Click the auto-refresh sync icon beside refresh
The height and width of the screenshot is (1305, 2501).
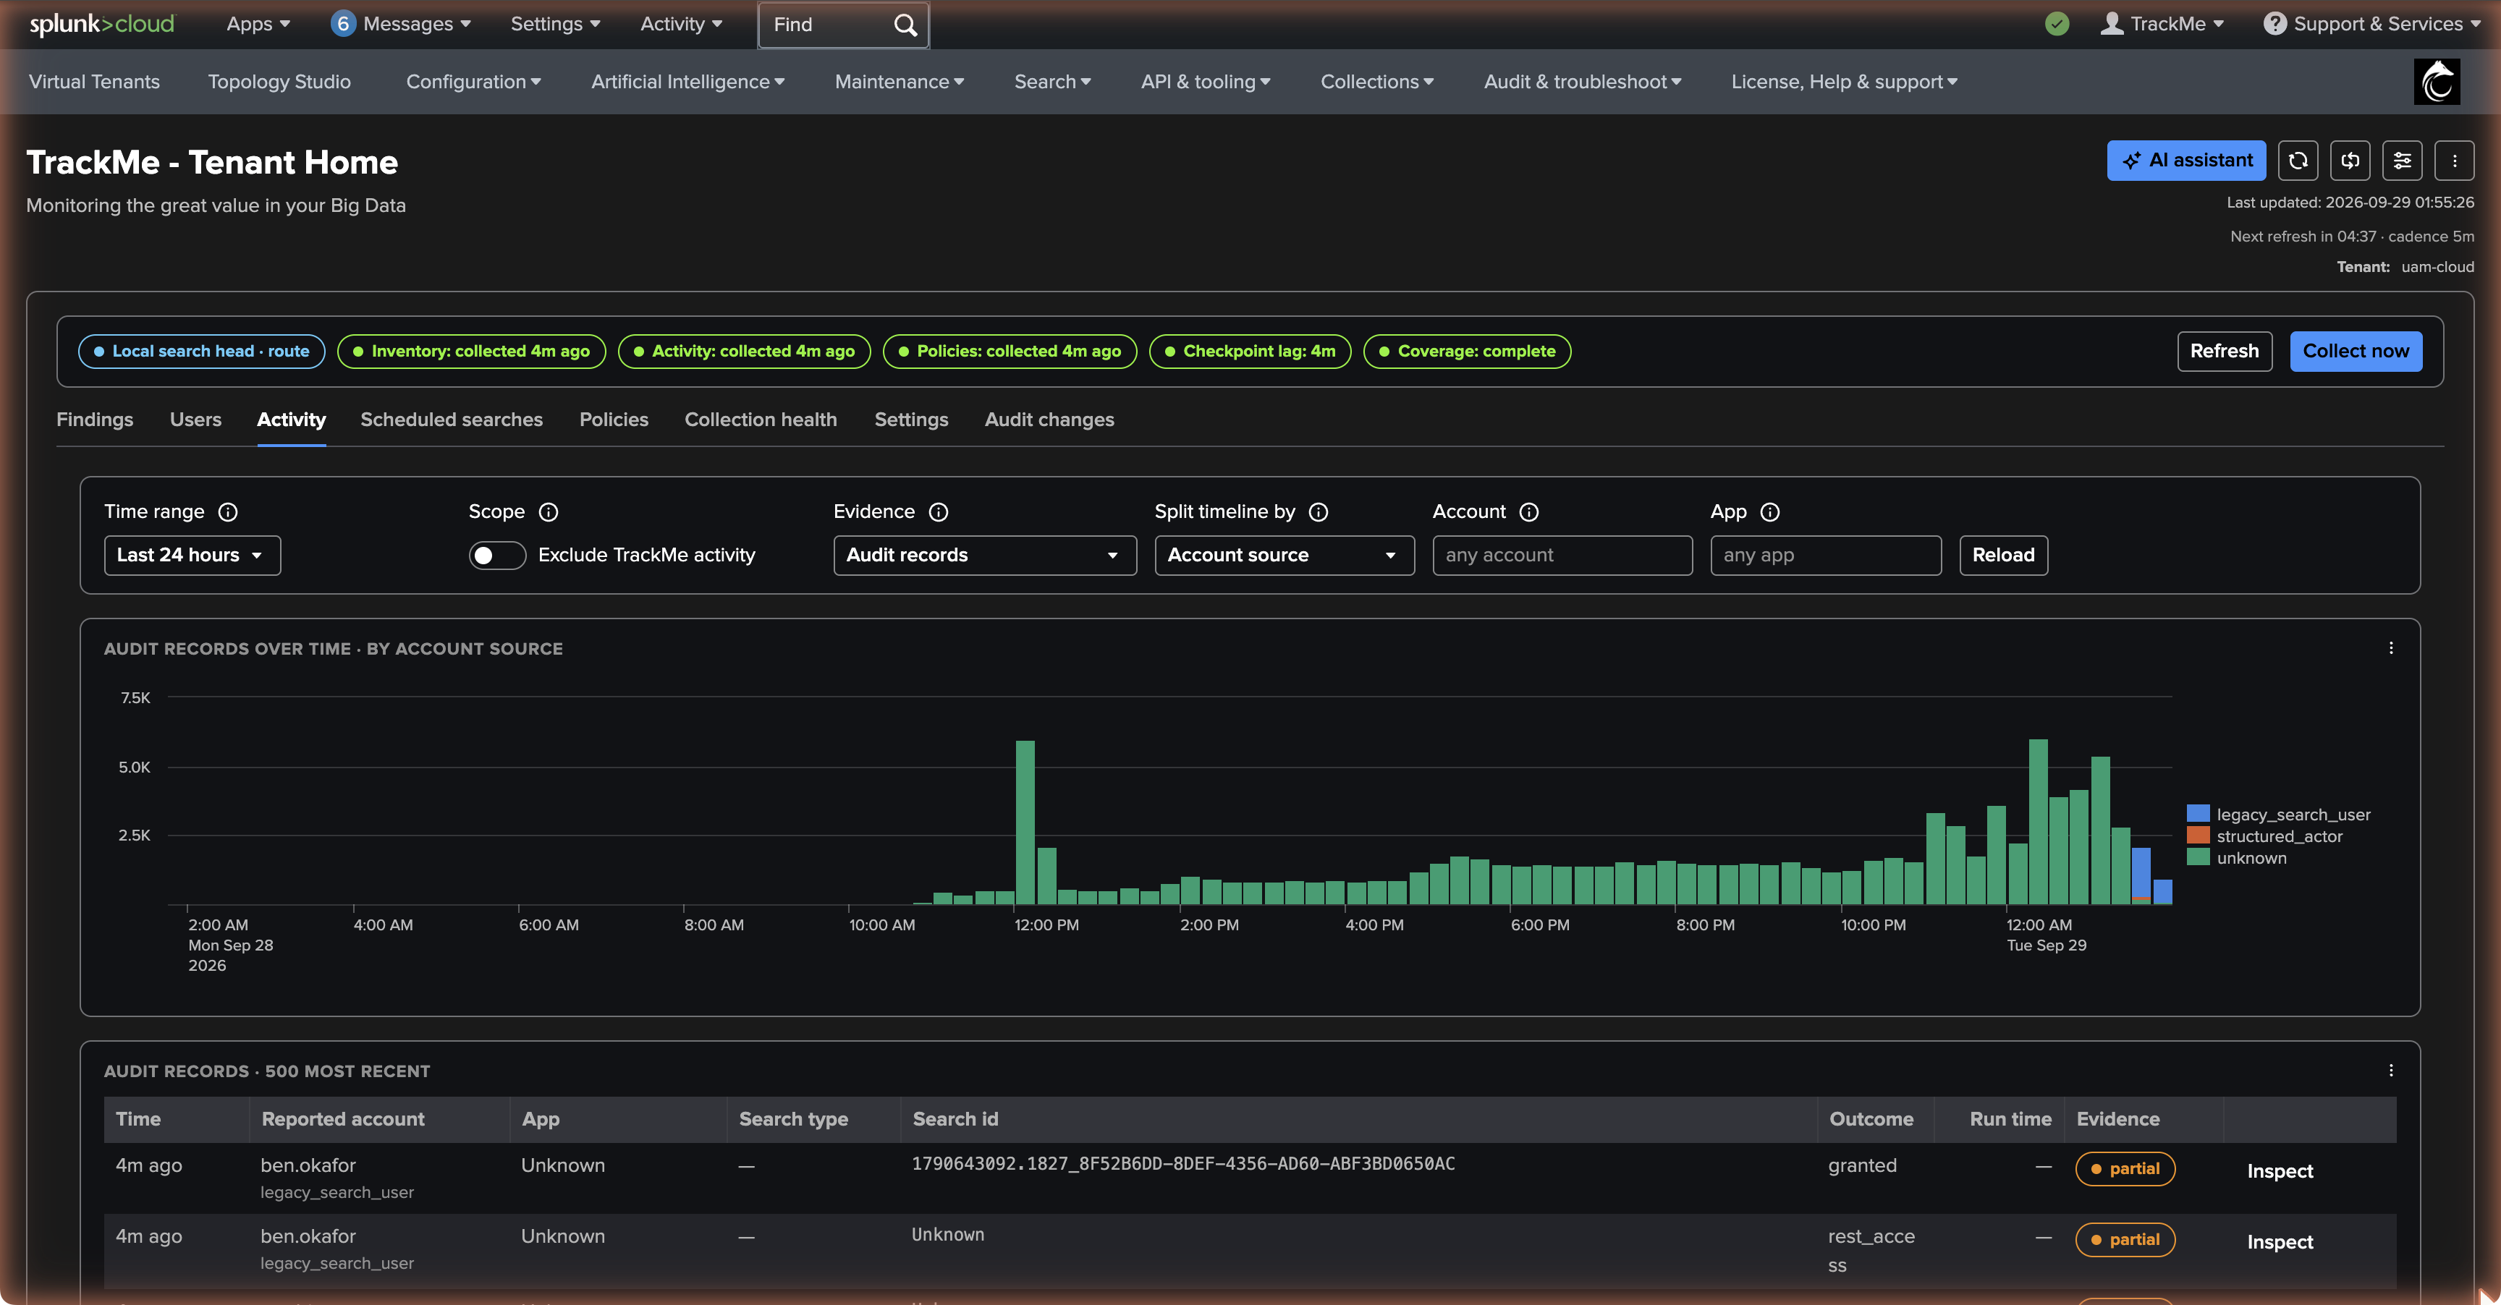[2350, 161]
